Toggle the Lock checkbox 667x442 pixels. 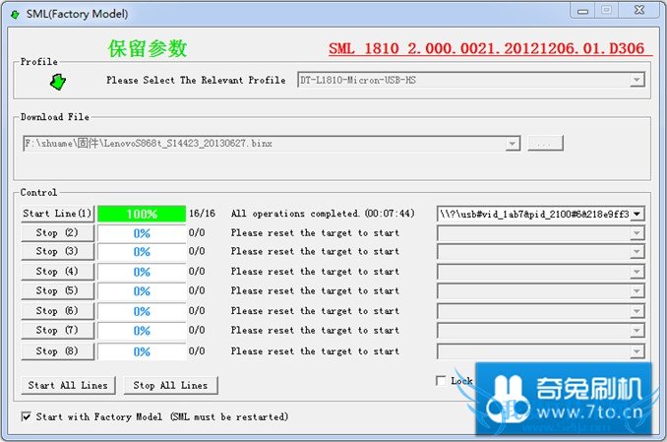click(x=441, y=380)
